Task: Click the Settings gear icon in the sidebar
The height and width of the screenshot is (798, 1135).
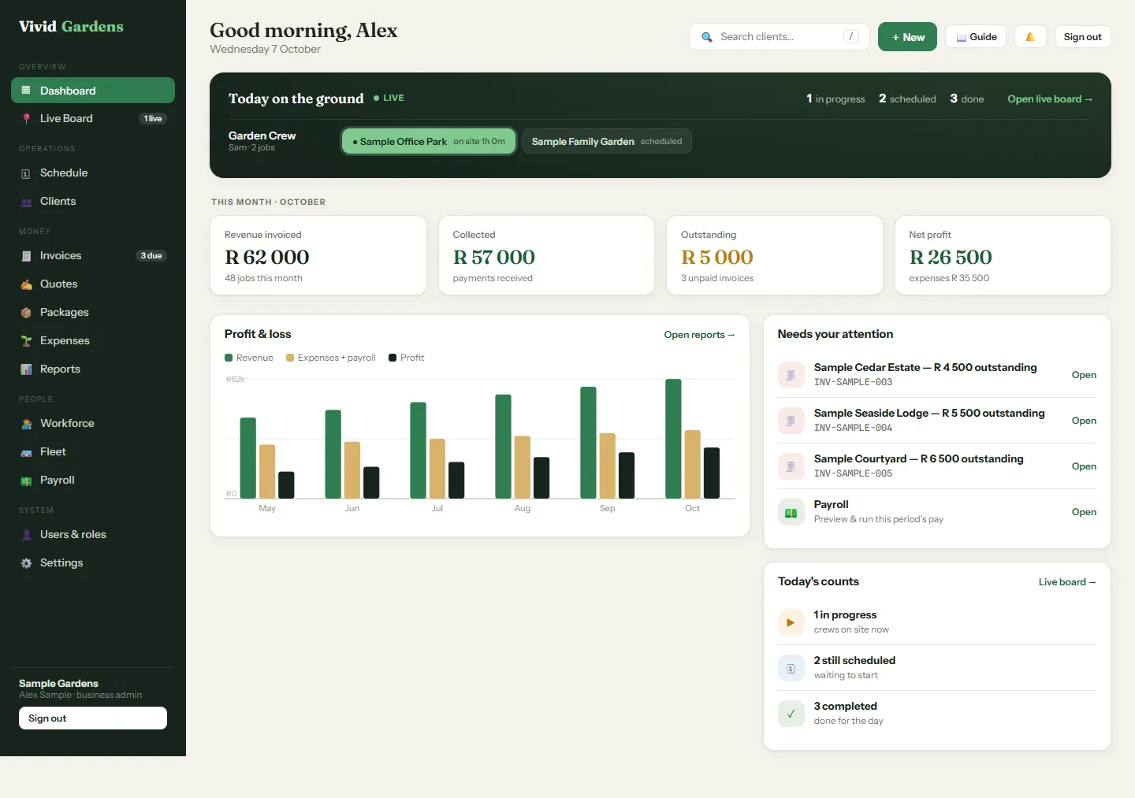Action: [26, 563]
